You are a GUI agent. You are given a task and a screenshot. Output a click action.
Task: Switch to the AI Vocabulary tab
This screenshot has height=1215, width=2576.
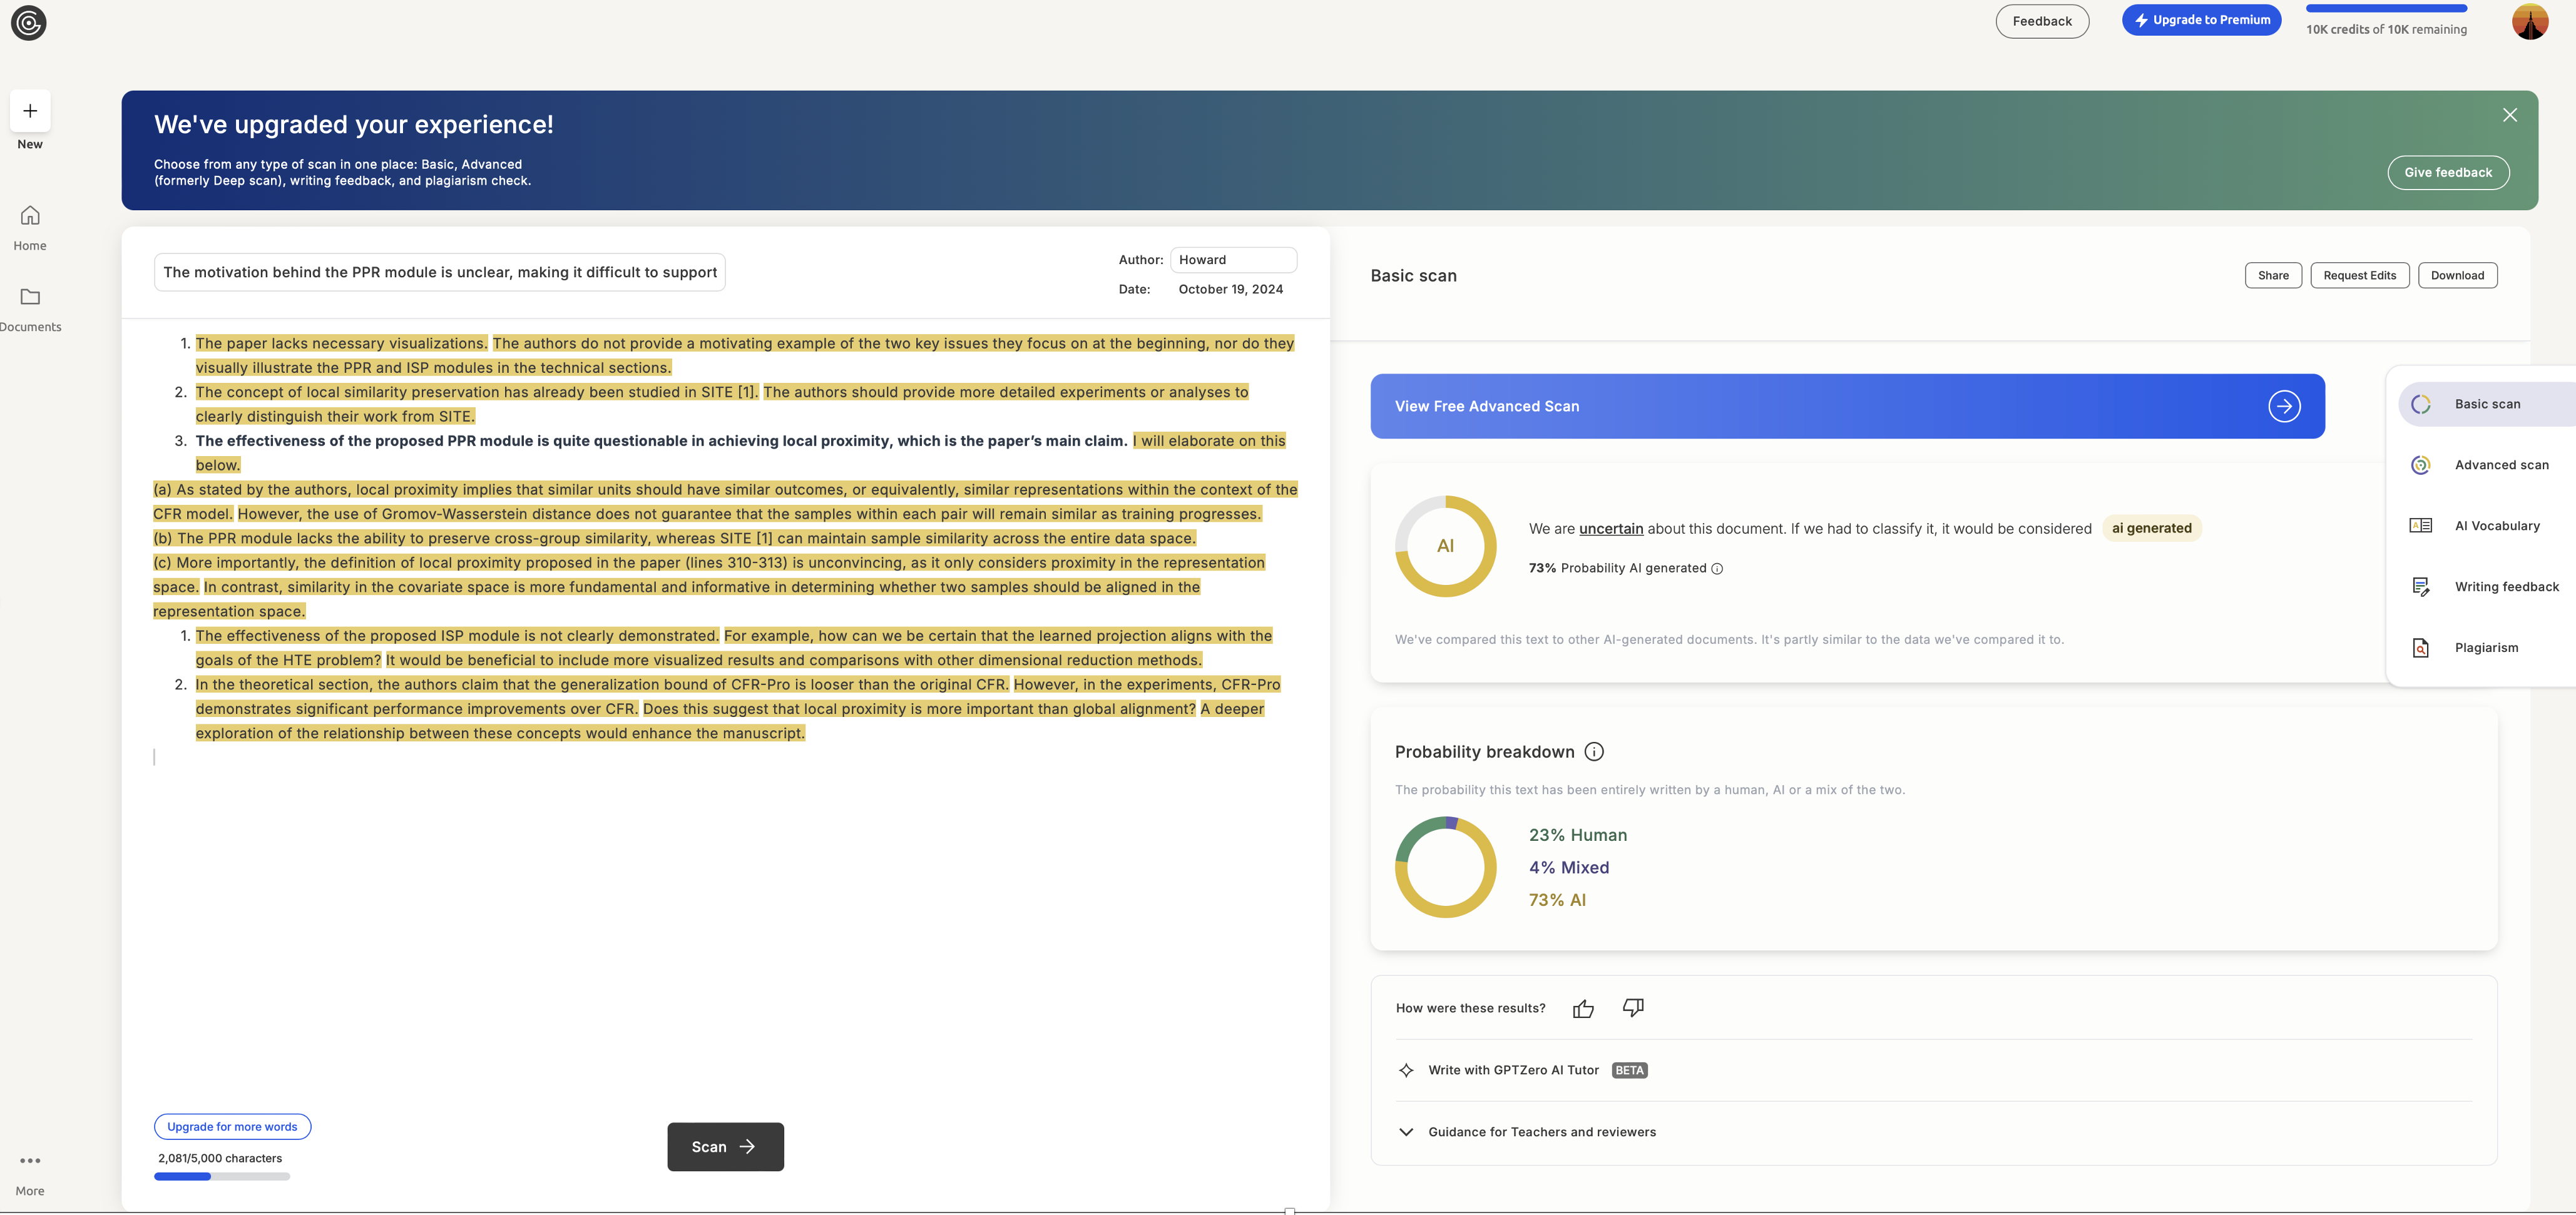pyautogui.click(x=2496, y=526)
